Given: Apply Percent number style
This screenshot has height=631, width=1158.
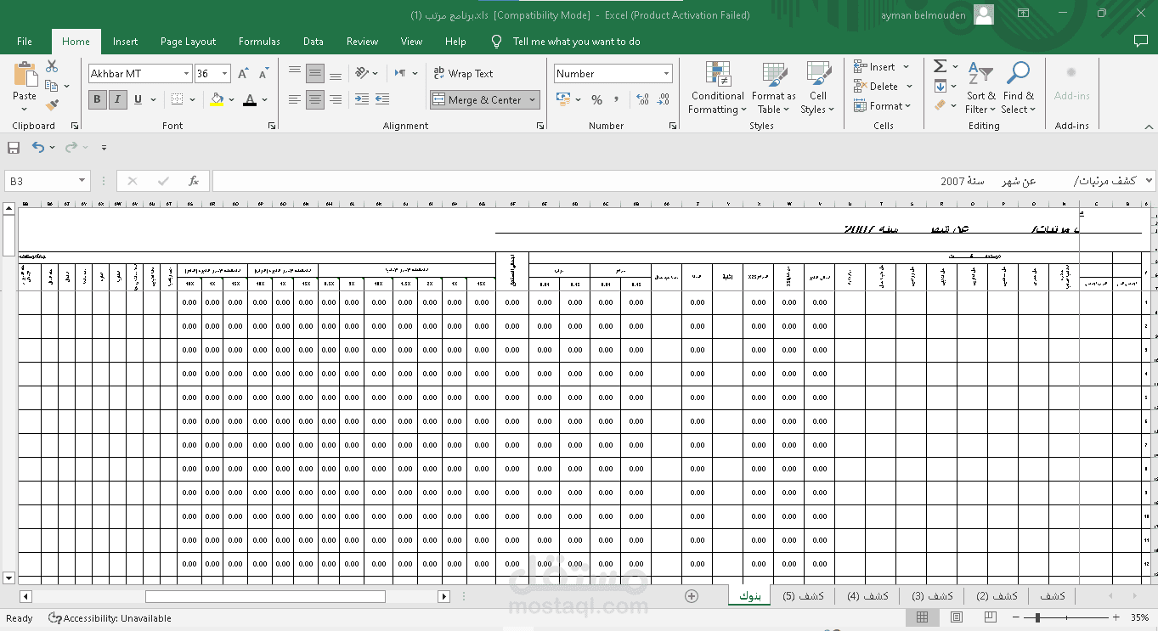Looking at the screenshot, I should tap(596, 99).
